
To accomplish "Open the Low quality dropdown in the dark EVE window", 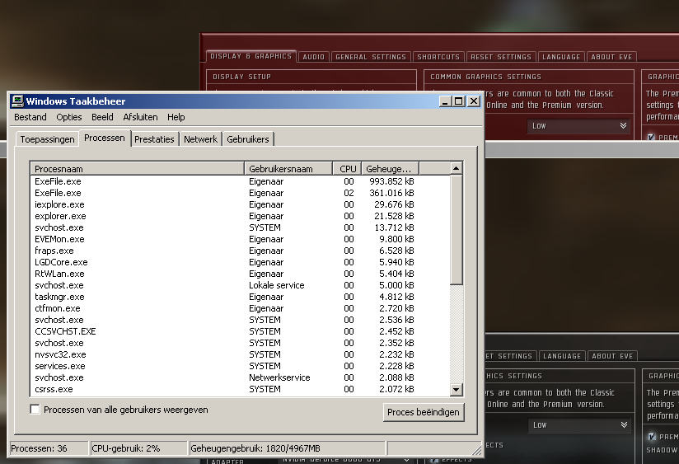I will (x=579, y=425).
